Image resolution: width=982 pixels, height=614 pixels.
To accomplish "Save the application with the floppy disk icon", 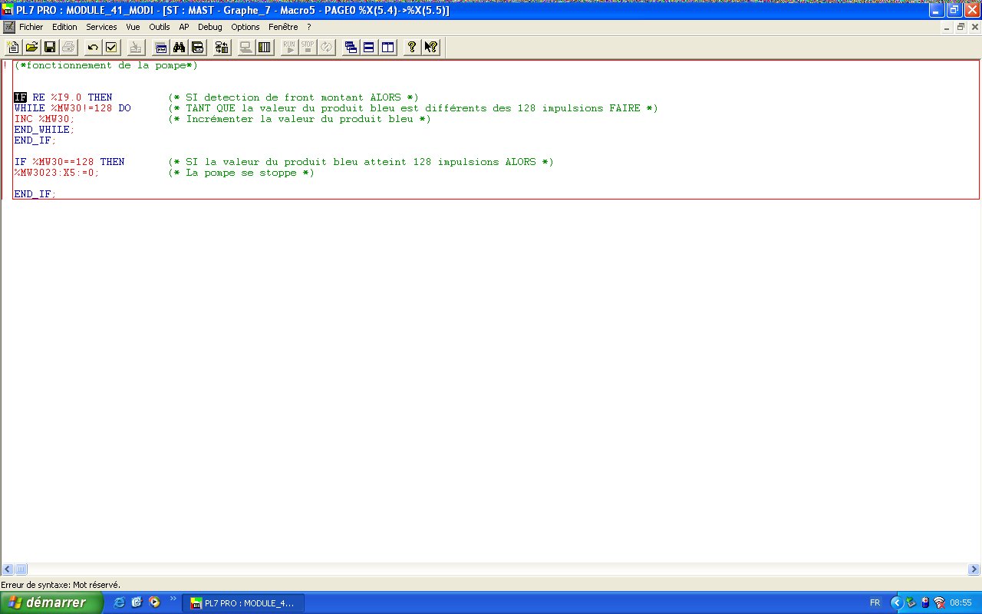I will 50,48.
